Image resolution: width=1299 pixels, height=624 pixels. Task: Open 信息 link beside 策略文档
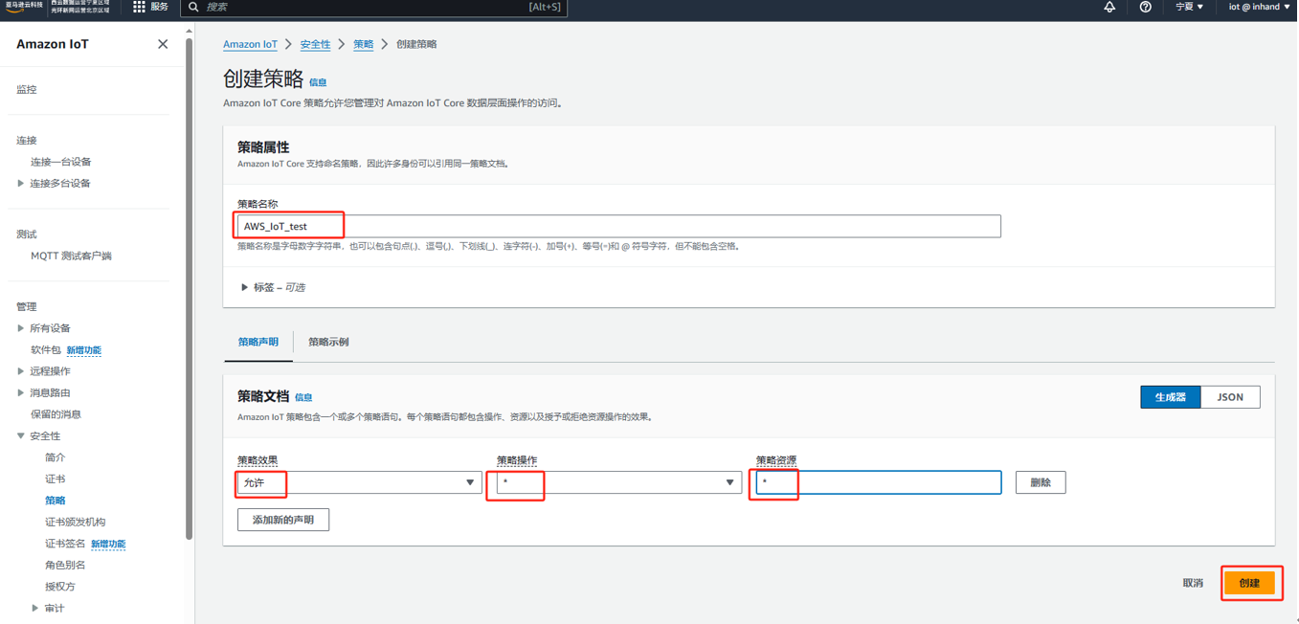[x=303, y=397]
